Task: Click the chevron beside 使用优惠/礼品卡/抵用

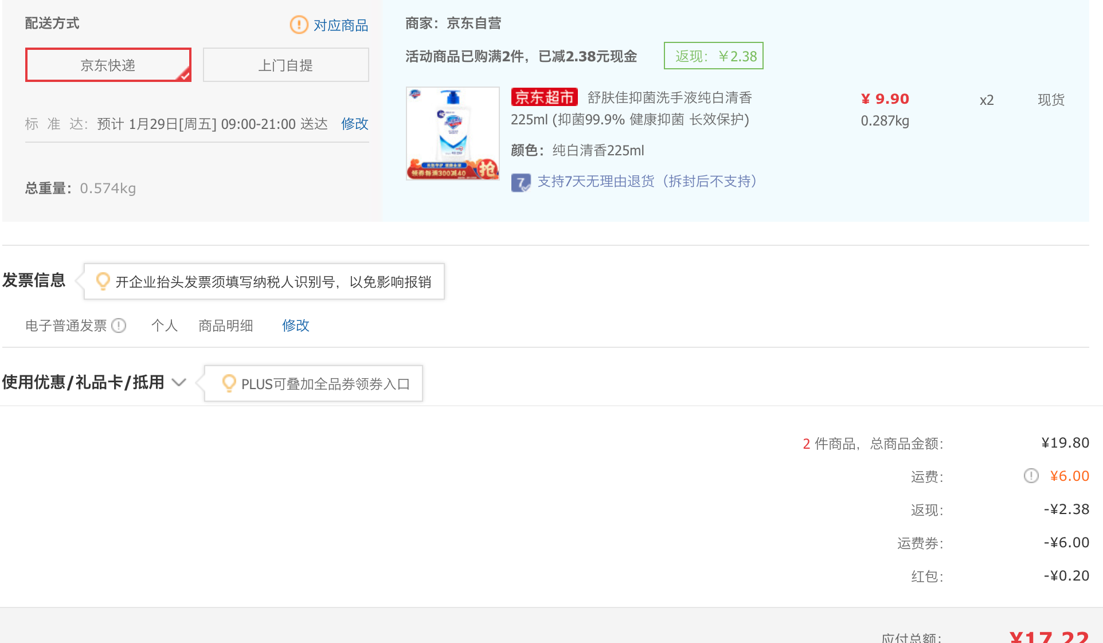Action: 179,382
